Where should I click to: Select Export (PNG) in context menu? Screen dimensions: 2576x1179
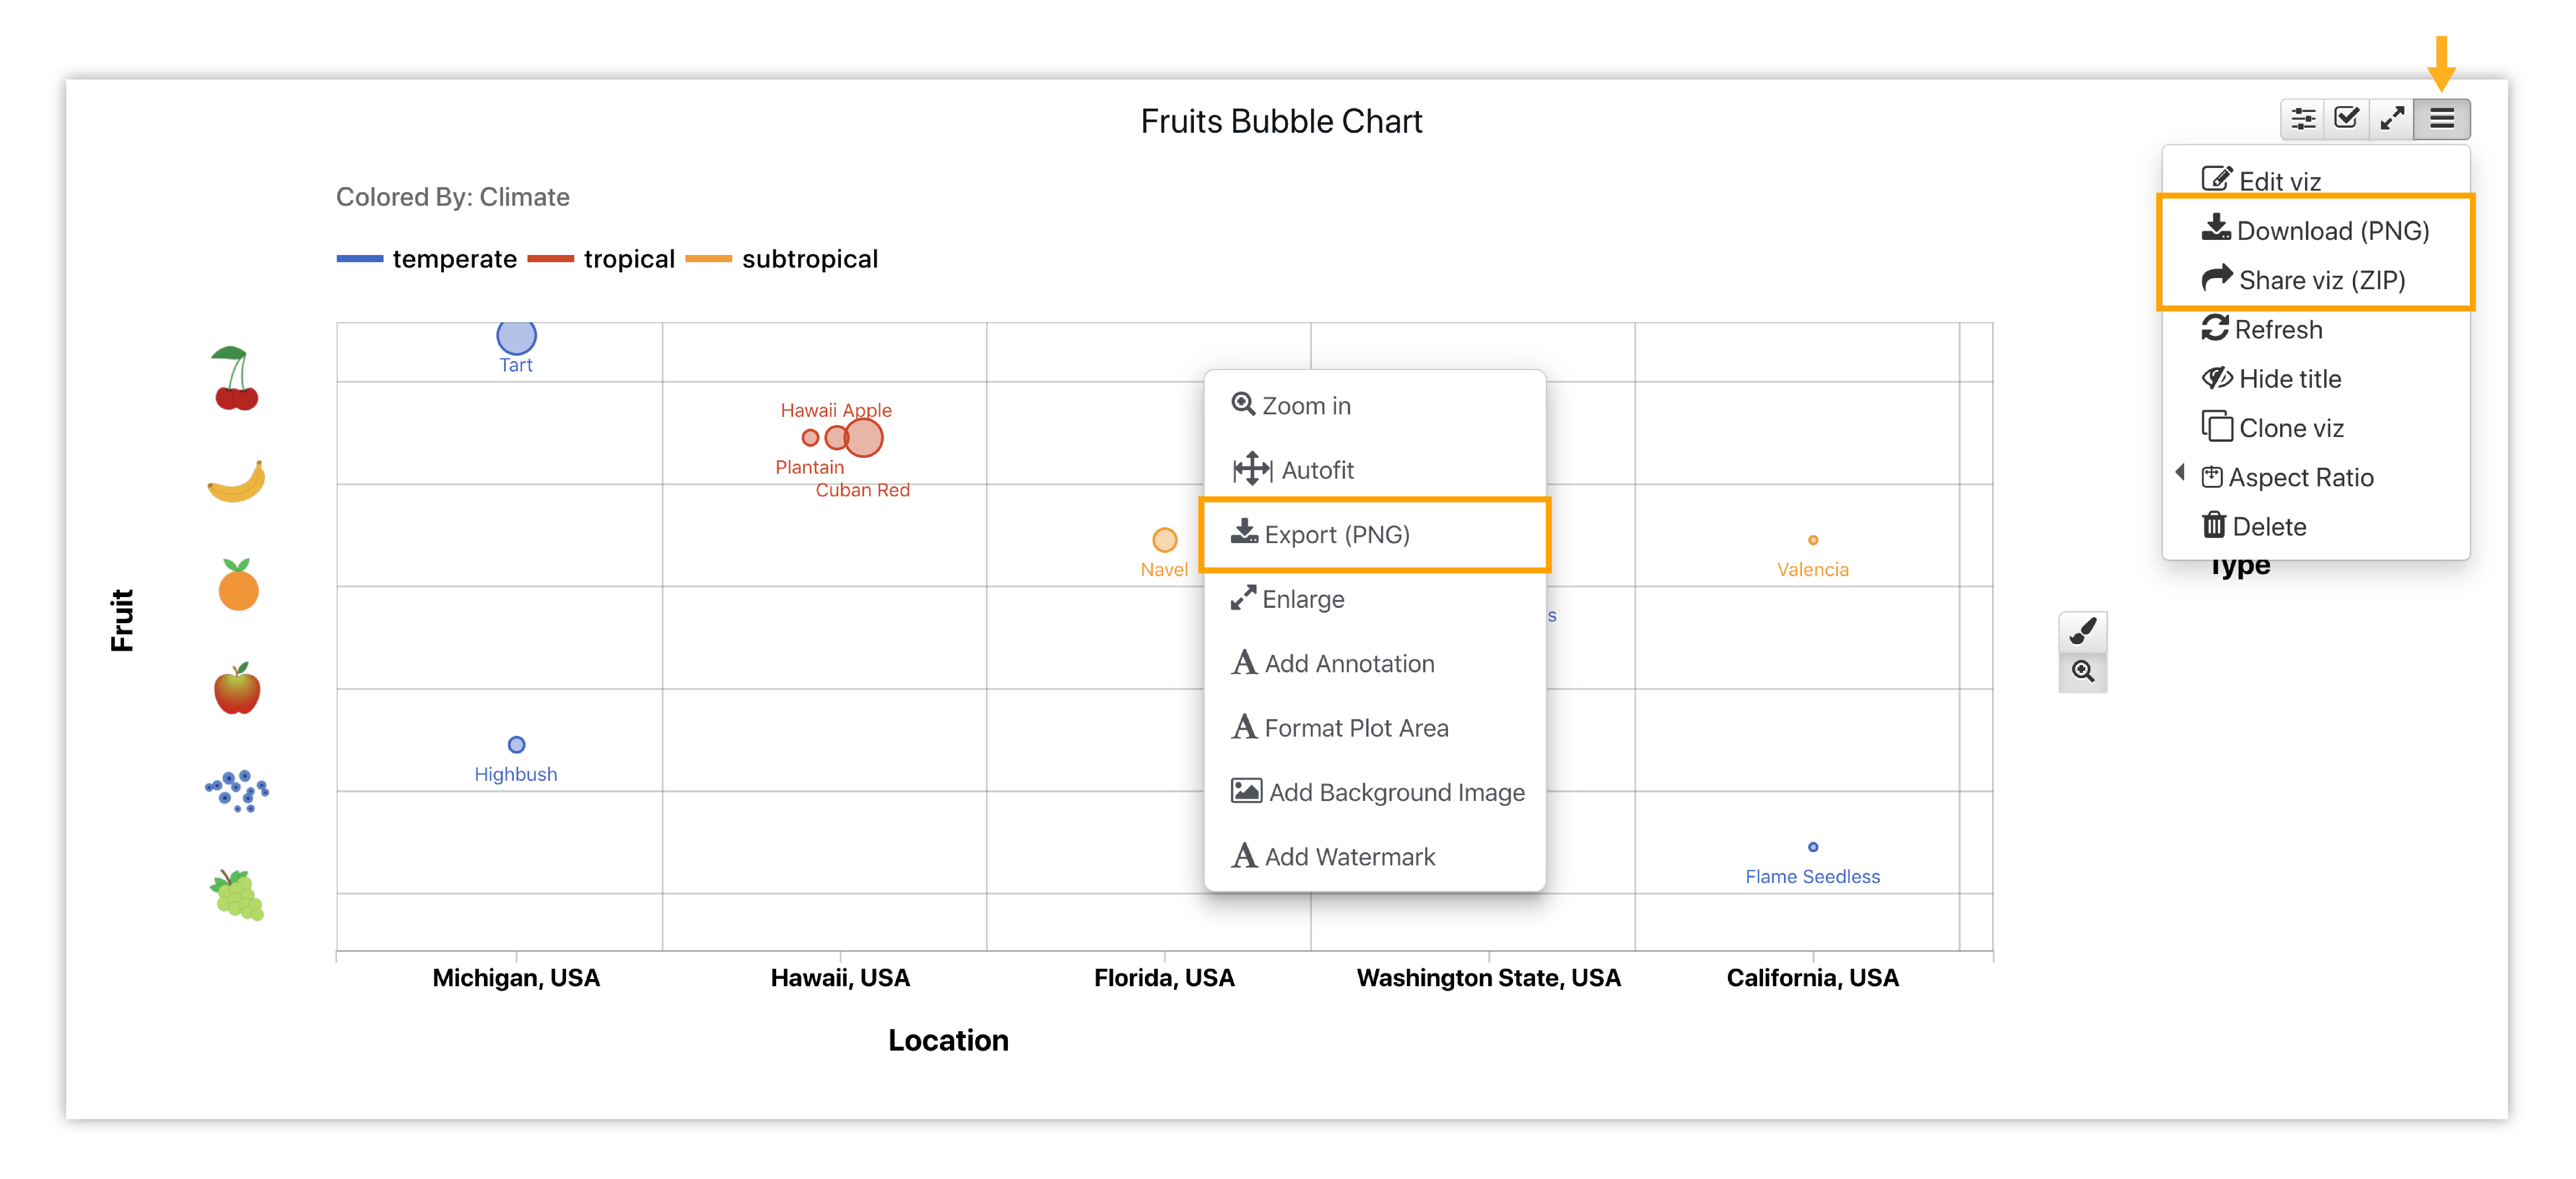pyautogui.click(x=1375, y=534)
